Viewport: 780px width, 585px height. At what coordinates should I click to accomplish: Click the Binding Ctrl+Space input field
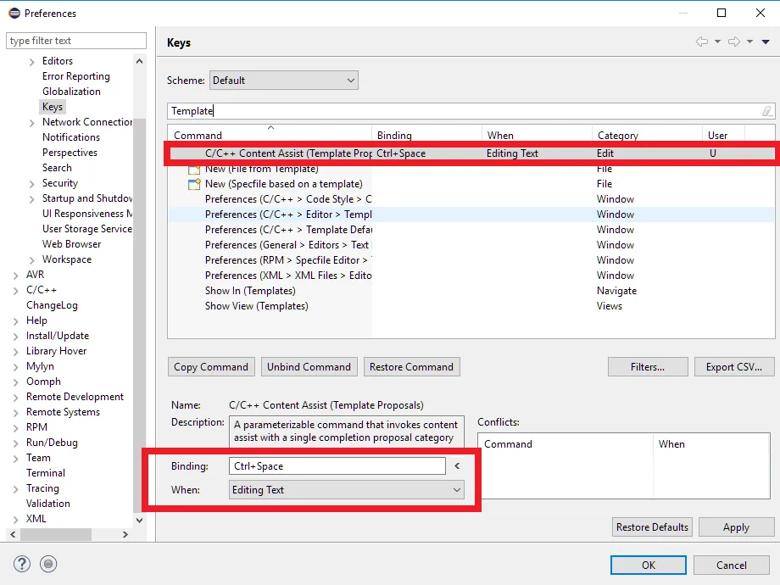337,466
